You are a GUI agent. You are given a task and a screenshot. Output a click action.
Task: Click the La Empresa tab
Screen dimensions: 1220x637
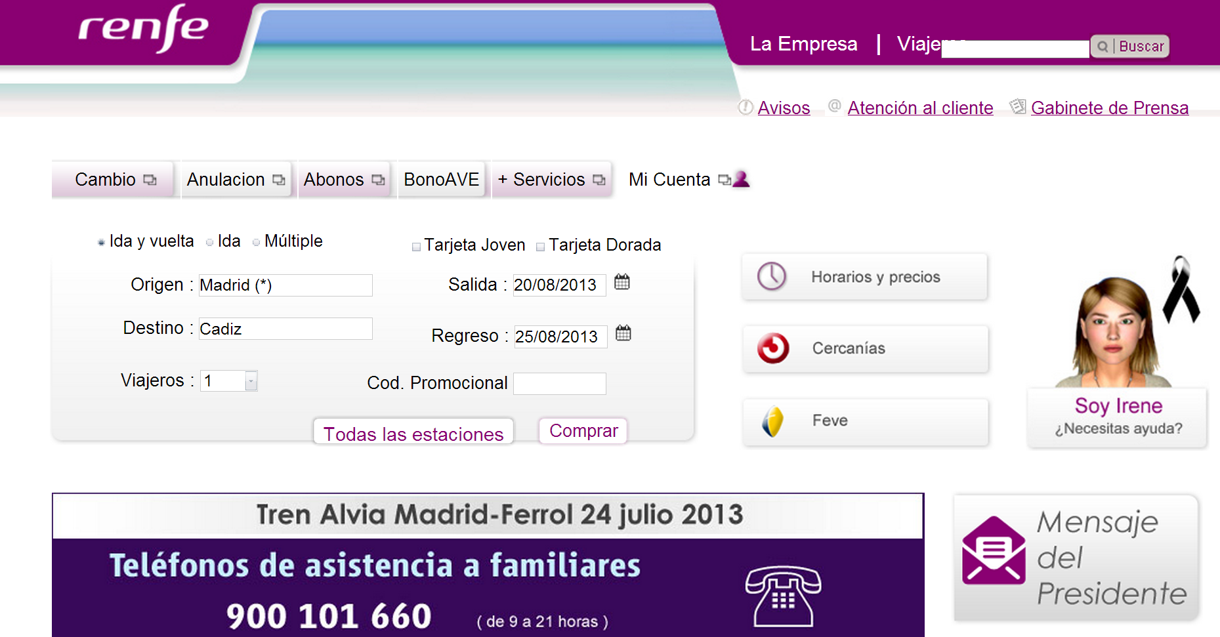coord(804,44)
